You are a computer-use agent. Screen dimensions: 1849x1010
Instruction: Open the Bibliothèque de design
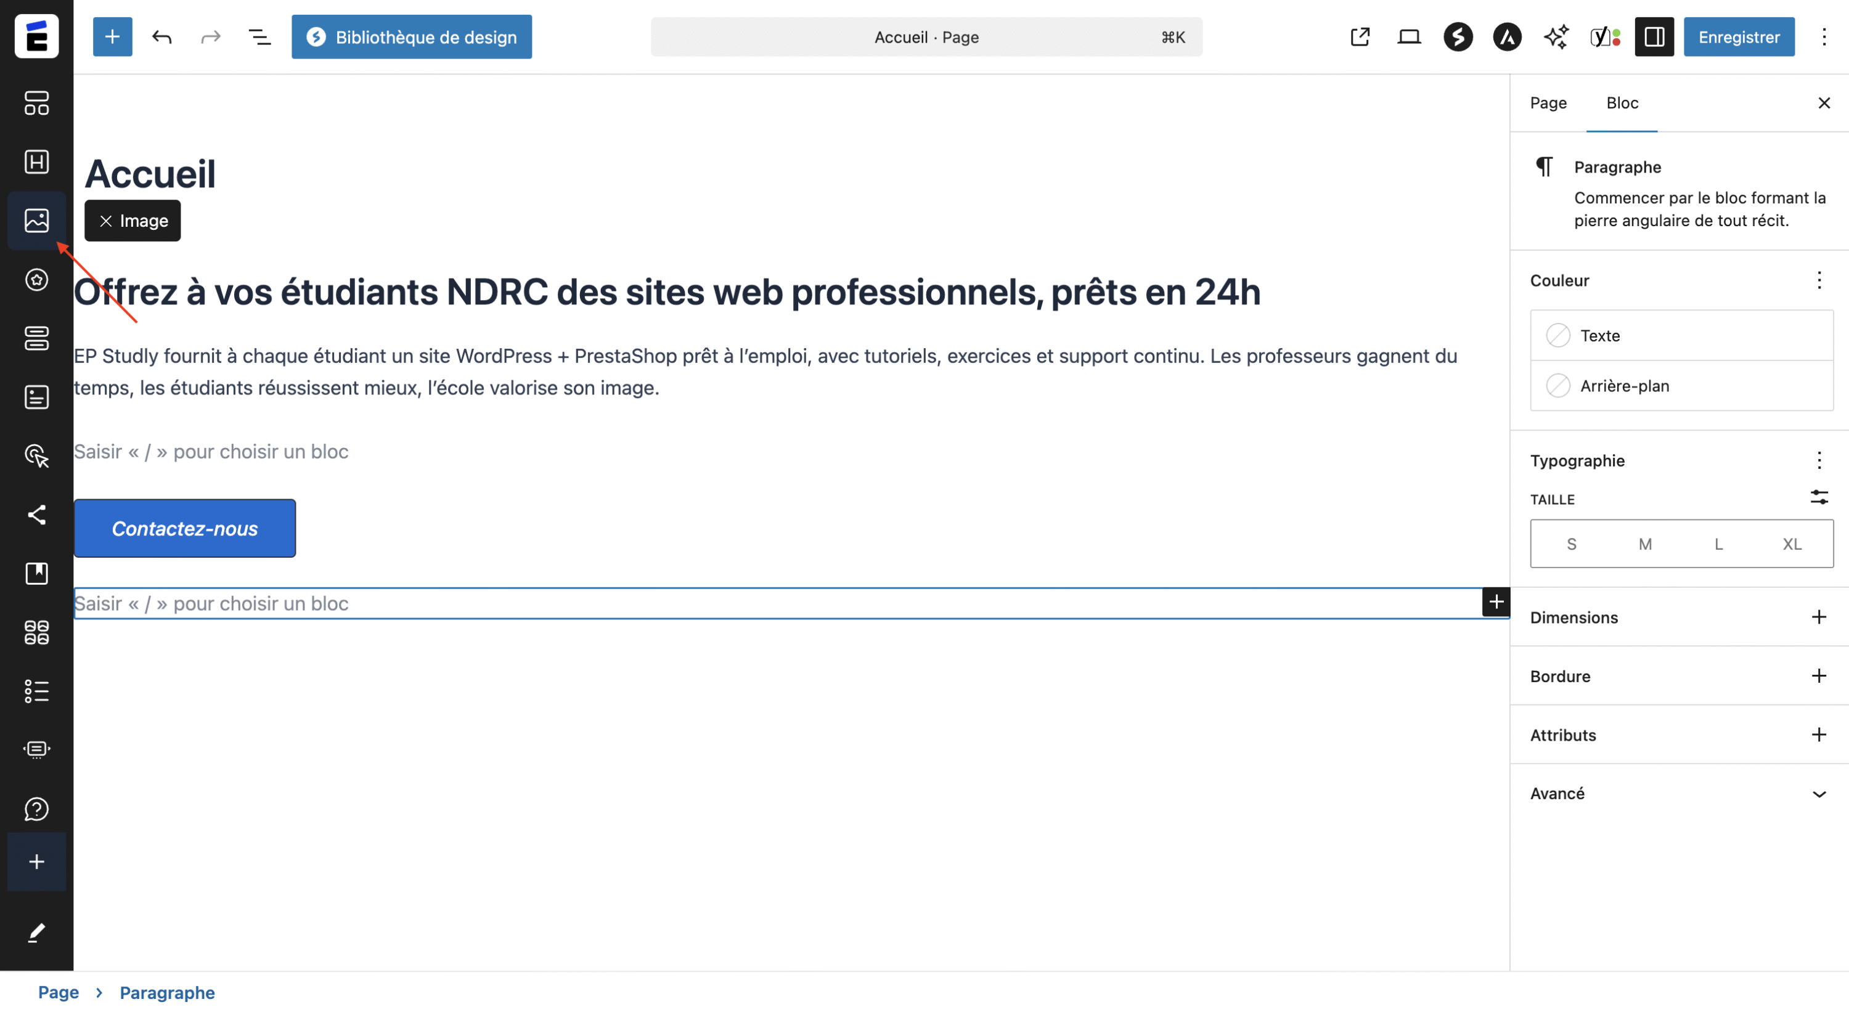tap(410, 36)
